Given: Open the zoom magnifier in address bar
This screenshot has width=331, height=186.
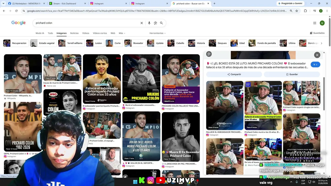Looking at the screenshot, I should tap(291, 11).
